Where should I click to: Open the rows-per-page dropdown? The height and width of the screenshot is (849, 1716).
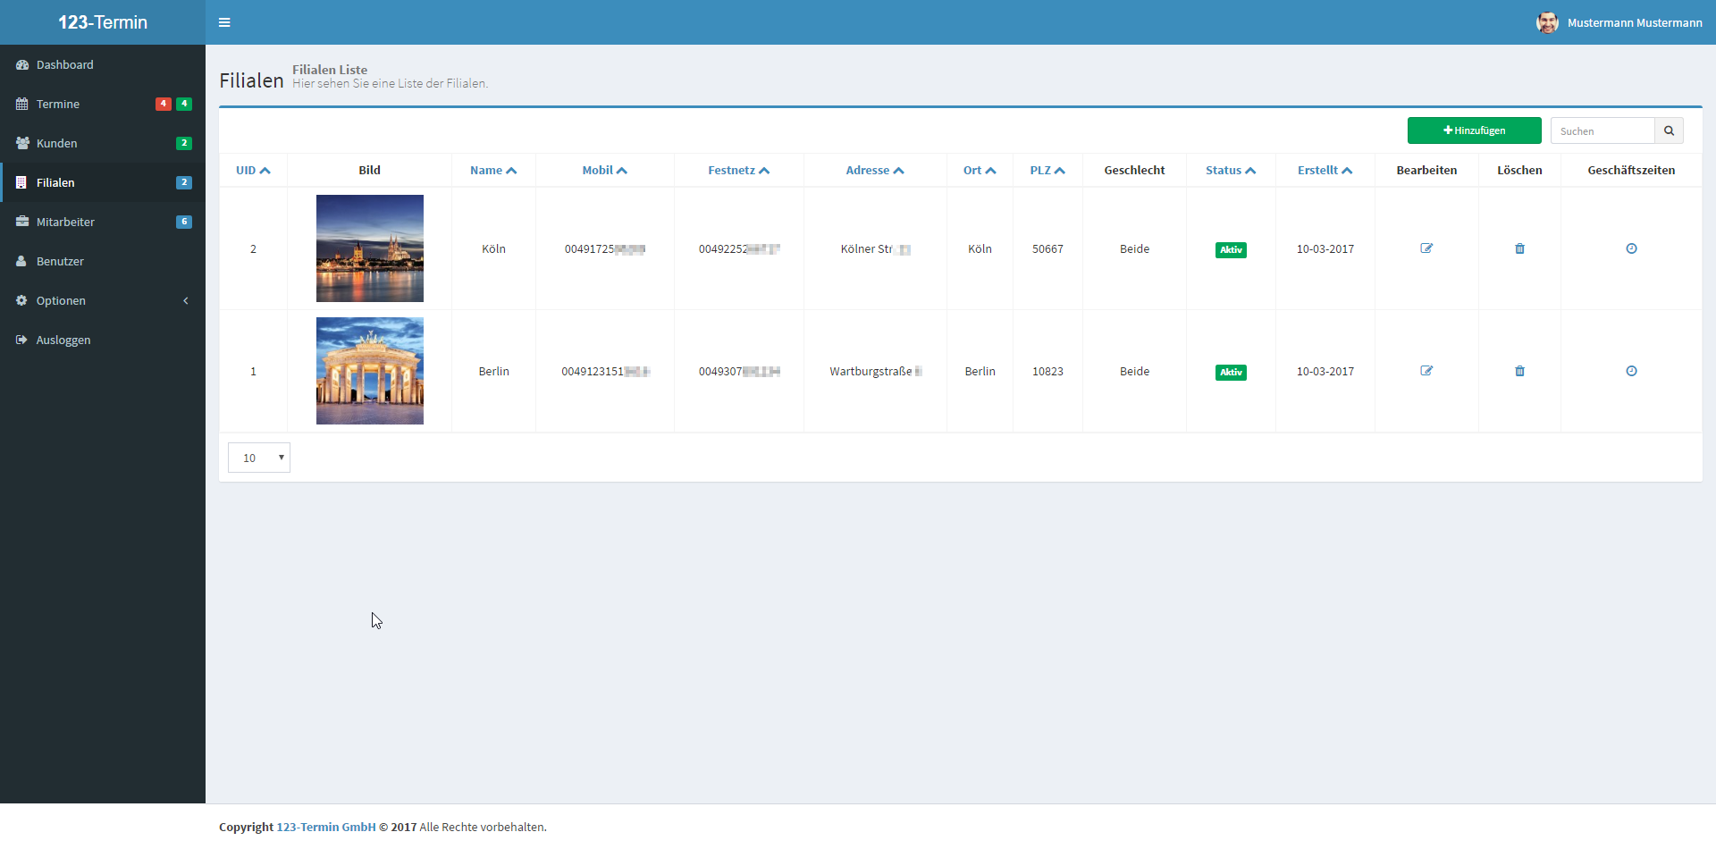(x=259, y=458)
